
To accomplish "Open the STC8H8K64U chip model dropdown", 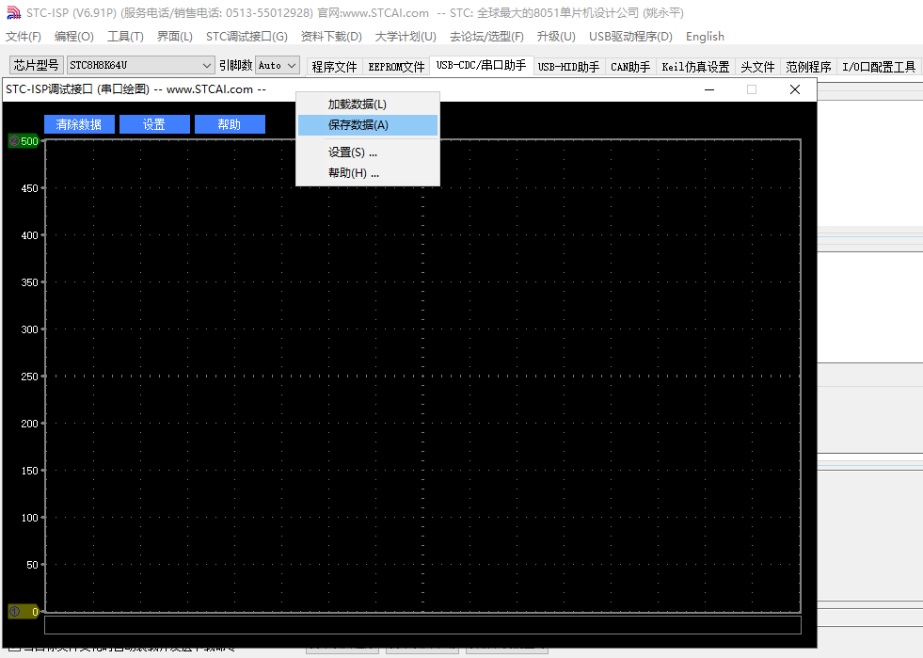I will pyautogui.click(x=207, y=65).
